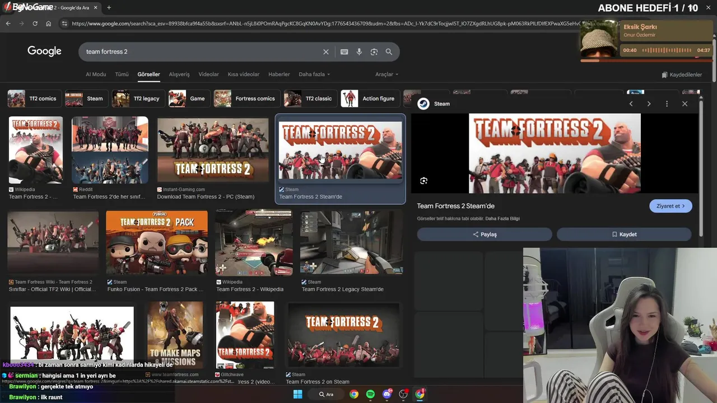Screen dimensions: 717x403
Task: Select Tf2 comics filter chip
Action: pos(33,99)
